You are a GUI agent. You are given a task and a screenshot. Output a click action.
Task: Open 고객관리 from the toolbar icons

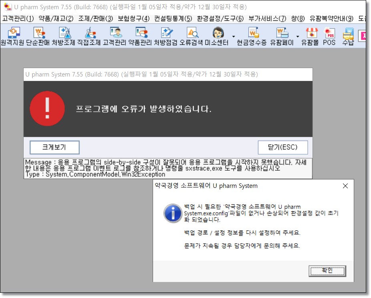click(x=115, y=36)
